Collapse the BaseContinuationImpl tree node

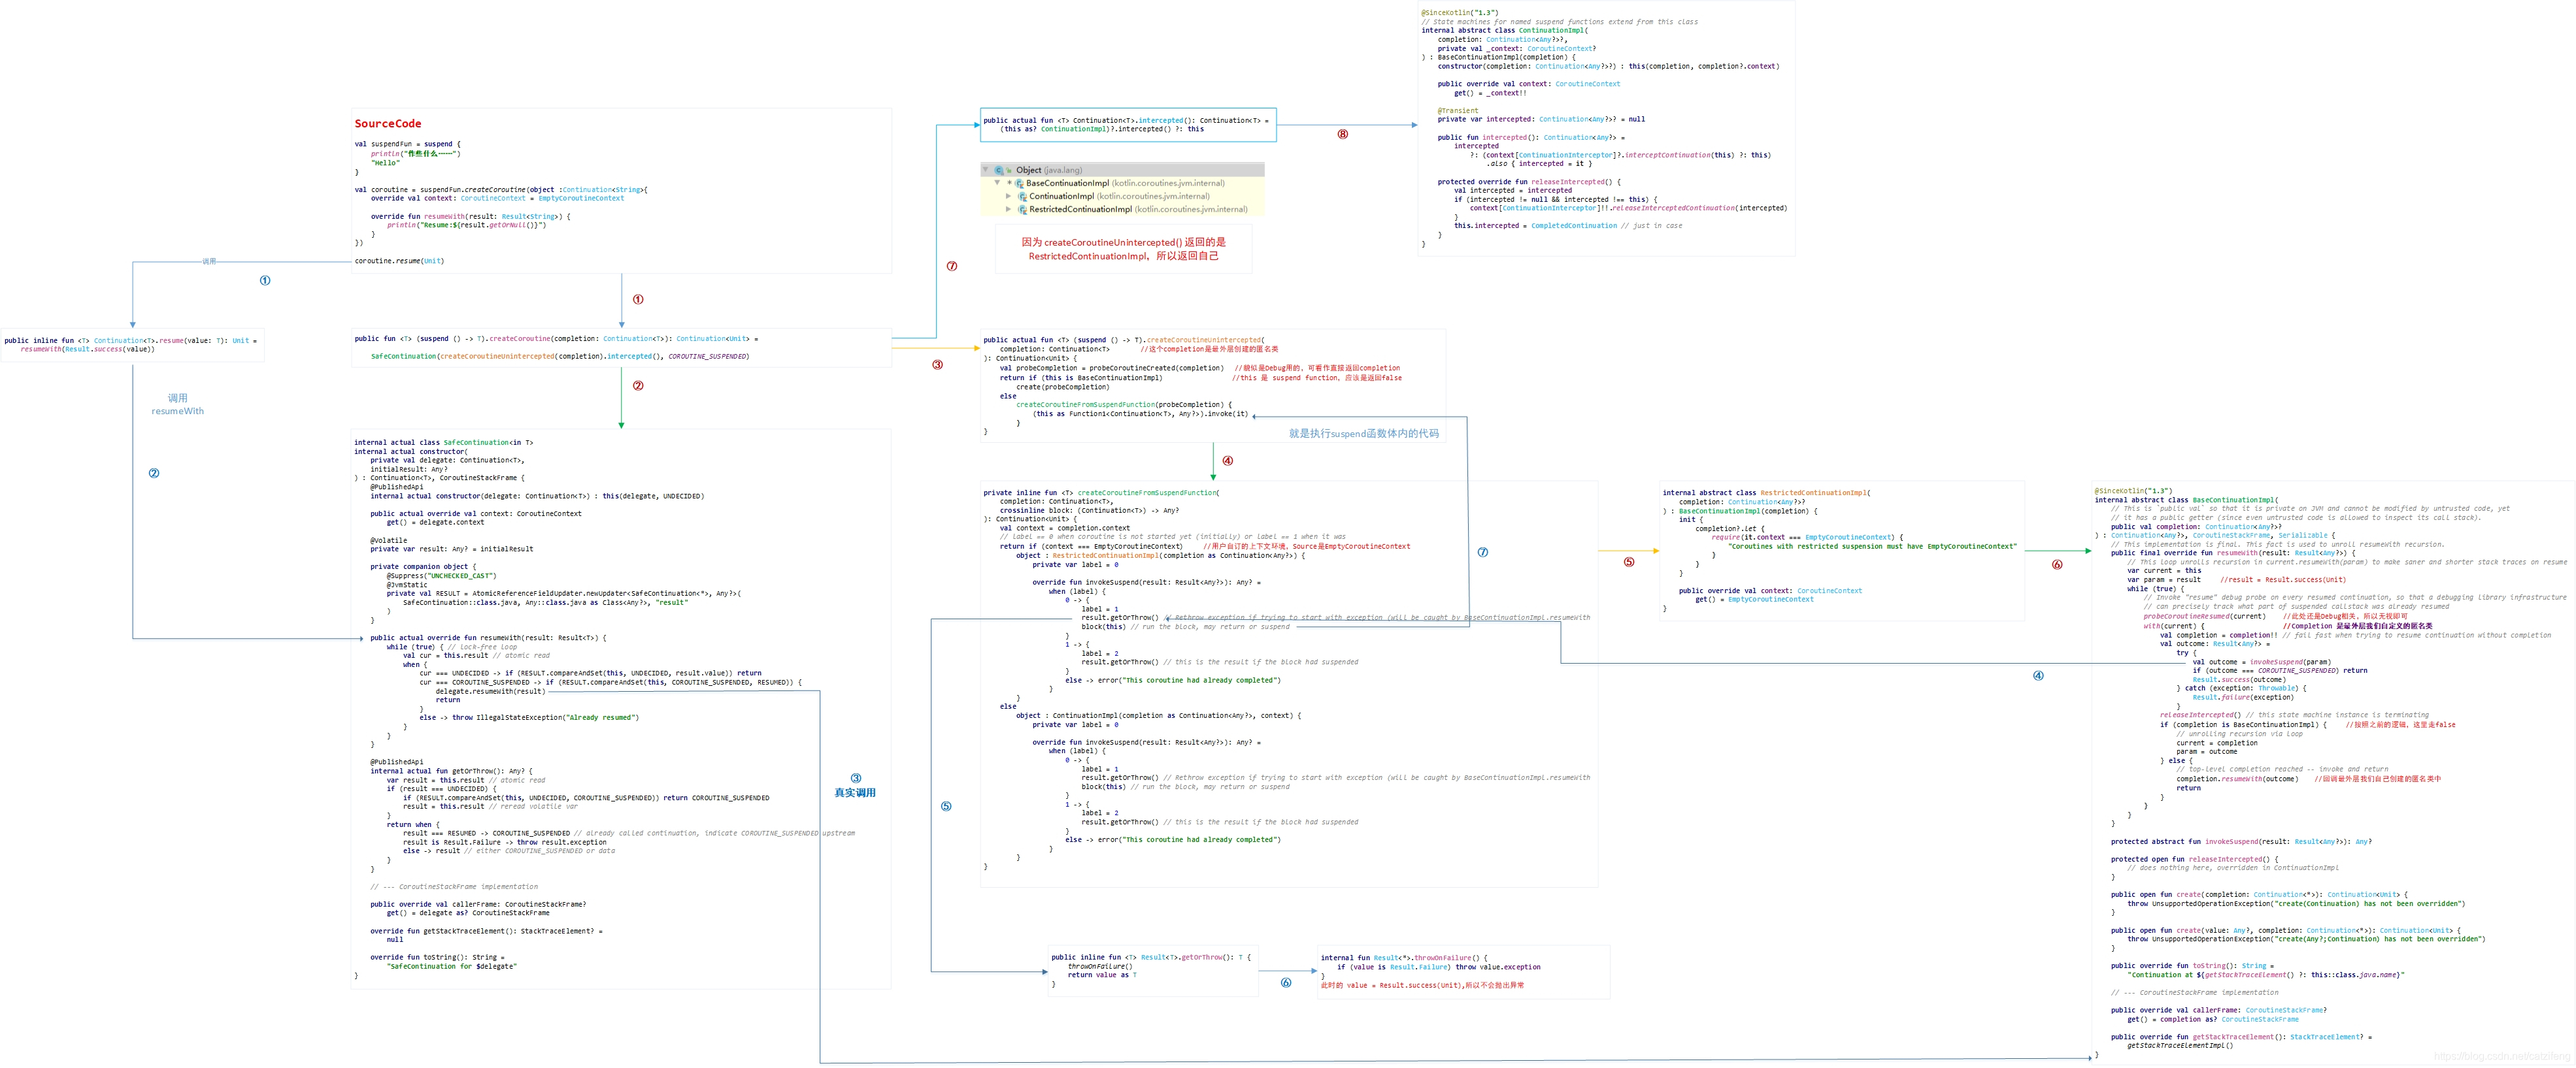coord(997,183)
